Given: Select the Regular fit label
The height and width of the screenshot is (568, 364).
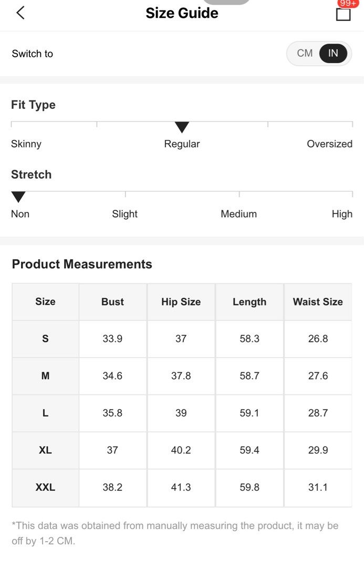Looking at the screenshot, I should 182,144.
